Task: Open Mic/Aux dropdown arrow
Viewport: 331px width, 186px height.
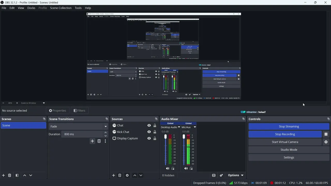Action: [195, 127]
